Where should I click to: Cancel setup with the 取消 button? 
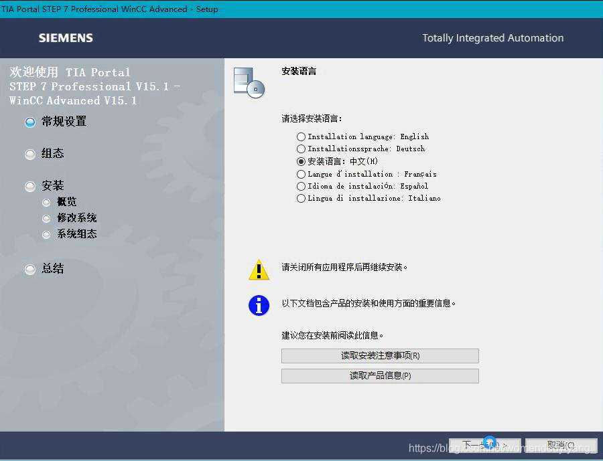(561, 445)
